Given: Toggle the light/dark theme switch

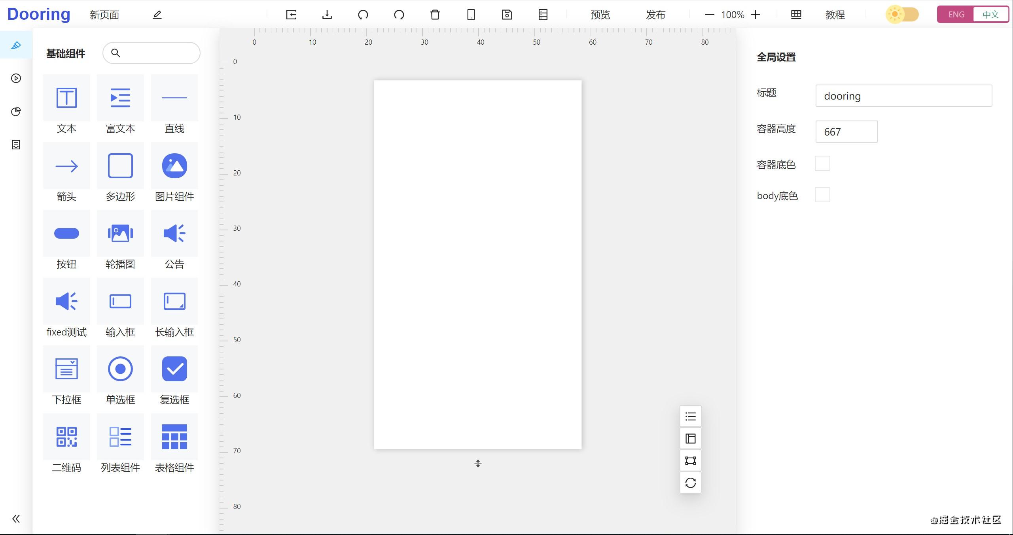Looking at the screenshot, I should pyautogui.click(x=902, y=15).
